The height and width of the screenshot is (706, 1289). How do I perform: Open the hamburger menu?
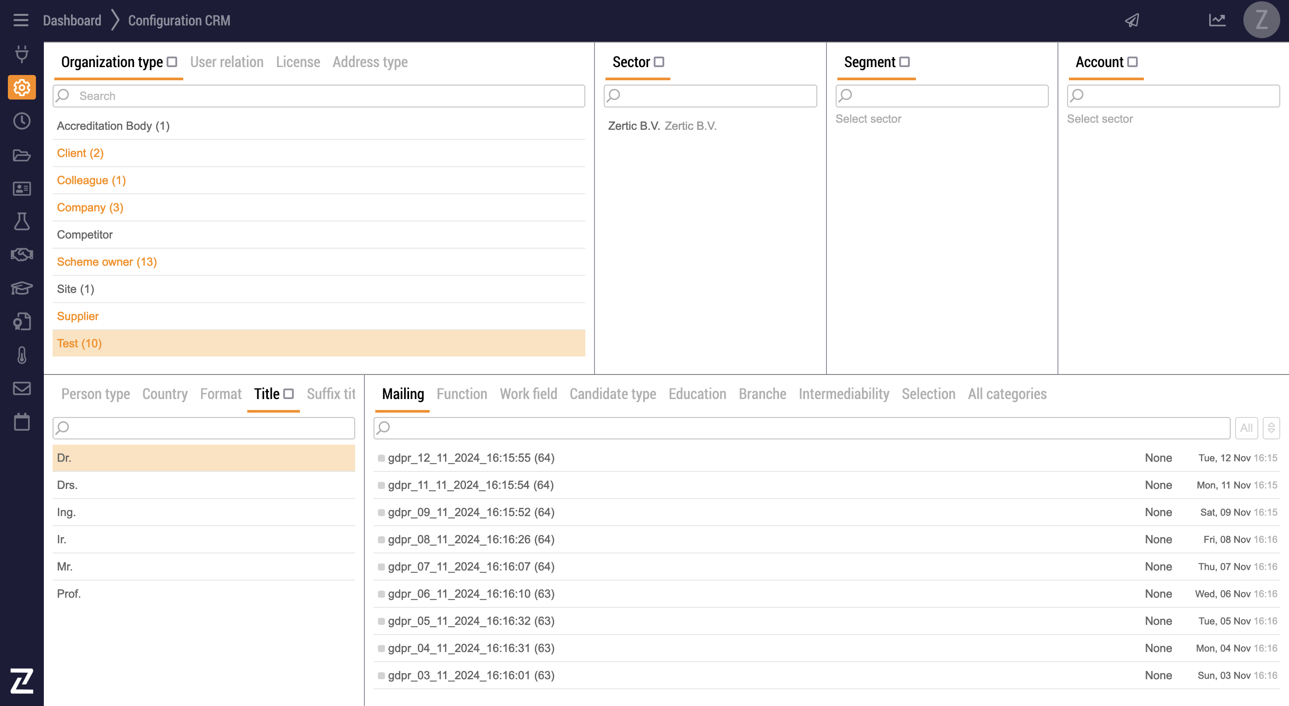pyautogui.click(x=21, y=20)
